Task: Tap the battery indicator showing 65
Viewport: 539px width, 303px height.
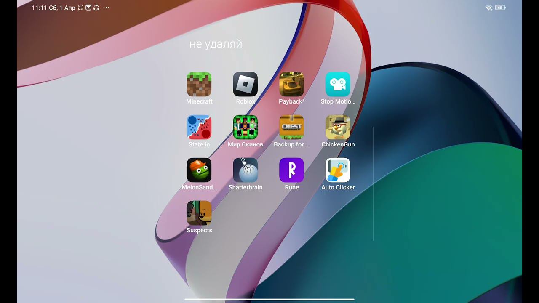Action: click(x=500, y=8)
